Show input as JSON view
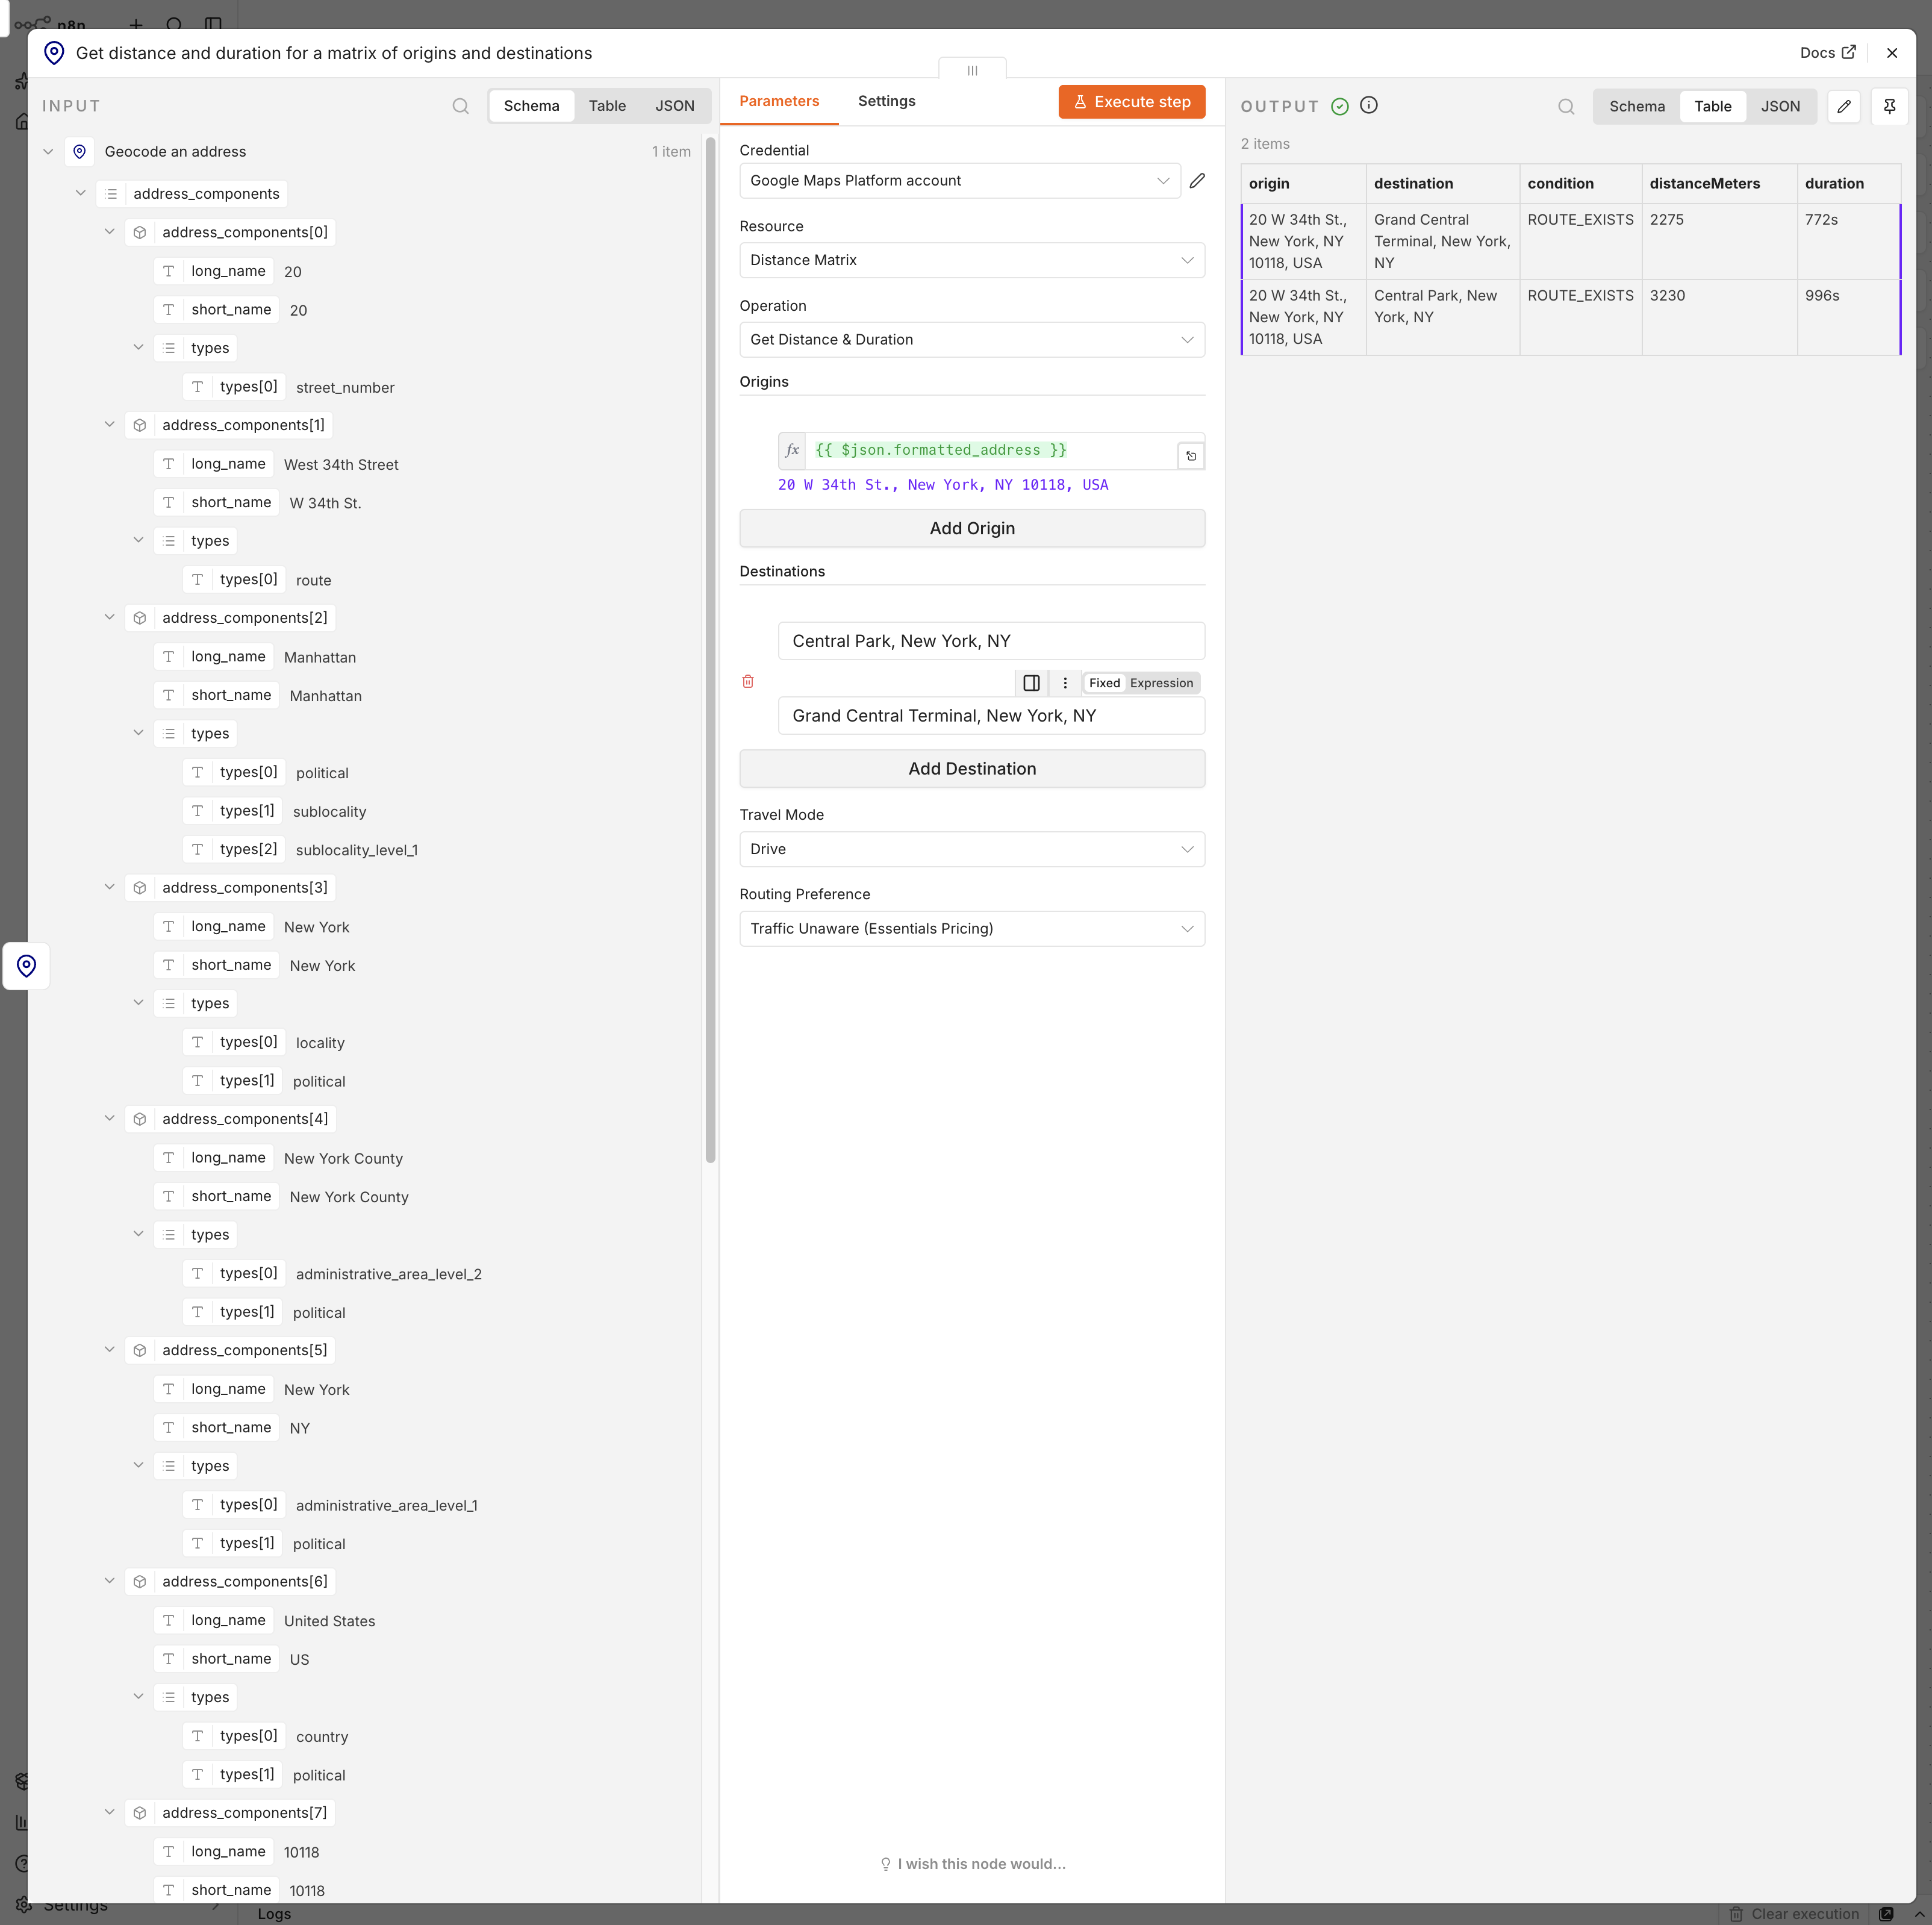1932x1925 pixels. click(674, 106)
